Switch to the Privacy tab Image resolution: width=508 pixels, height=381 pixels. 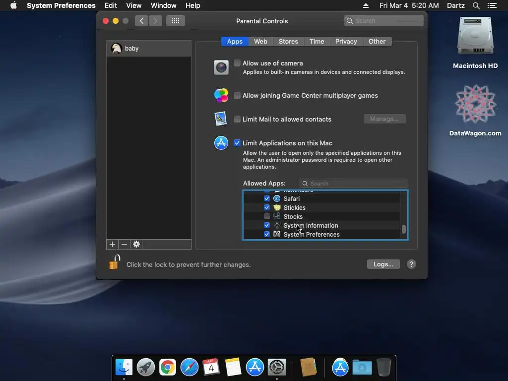(346, 42)
